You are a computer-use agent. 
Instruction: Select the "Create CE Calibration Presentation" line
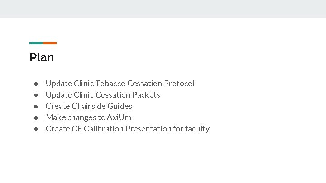pyautogui.click(x=127, y=129)
